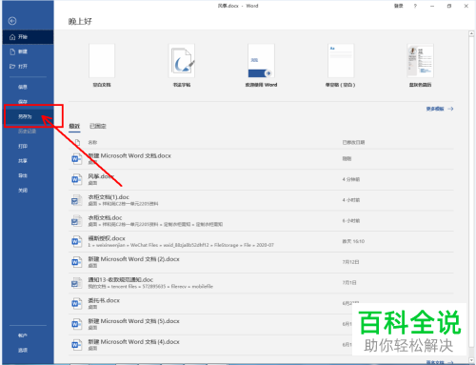Open the 委托书.docx recent file
Viewport: 476px width, 365px height.
(261, 303)
